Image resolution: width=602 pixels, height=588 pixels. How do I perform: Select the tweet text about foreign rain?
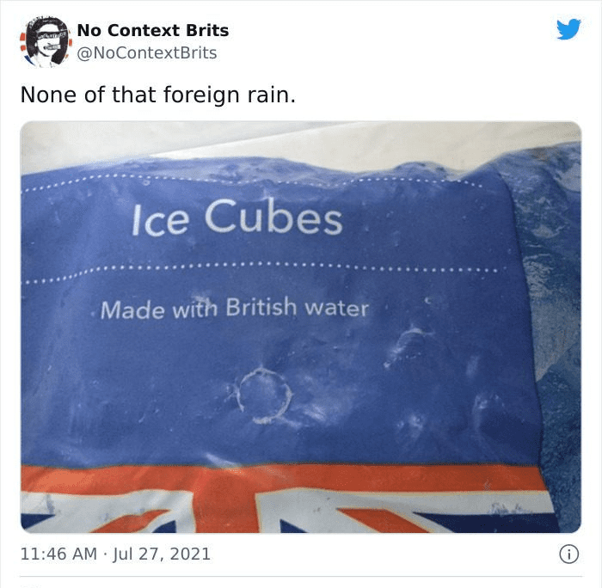pyautogui.click(x=157, y=95)
